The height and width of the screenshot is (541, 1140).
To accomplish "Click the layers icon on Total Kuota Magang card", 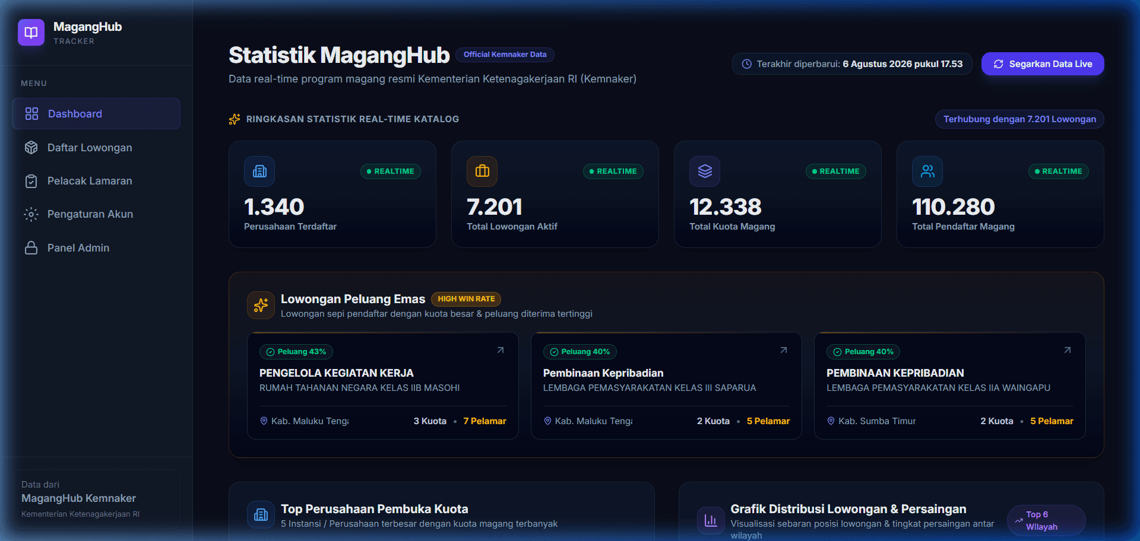I will click(705, 171).
